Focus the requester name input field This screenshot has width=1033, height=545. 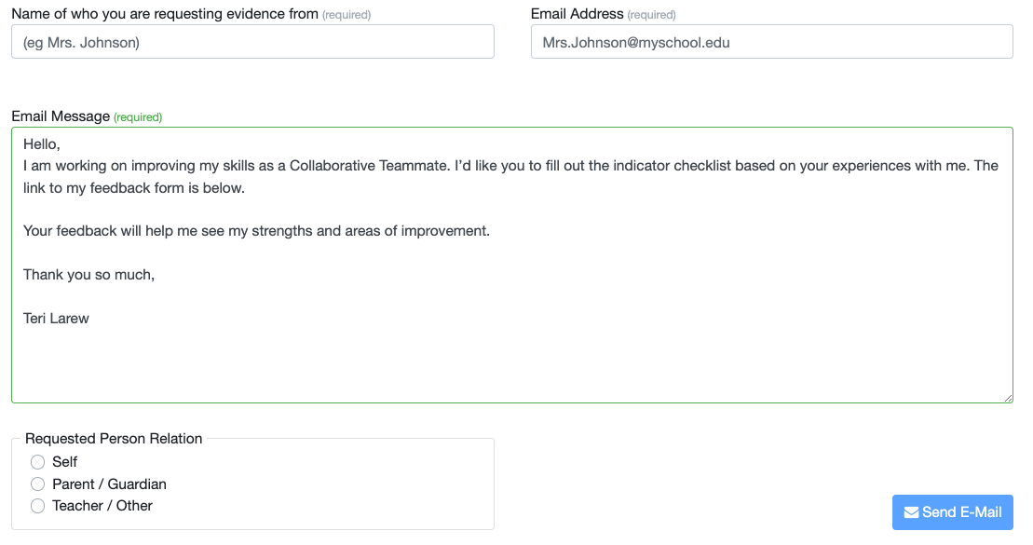252,42
